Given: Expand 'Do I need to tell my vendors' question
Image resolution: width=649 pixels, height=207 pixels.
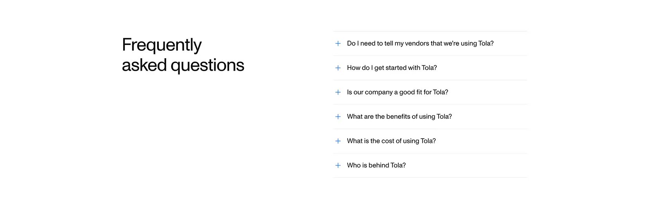Looking at the screenshot, I should point(430,43).
